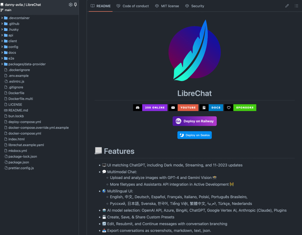
Task: Open the Security tab
Action: 195,6
